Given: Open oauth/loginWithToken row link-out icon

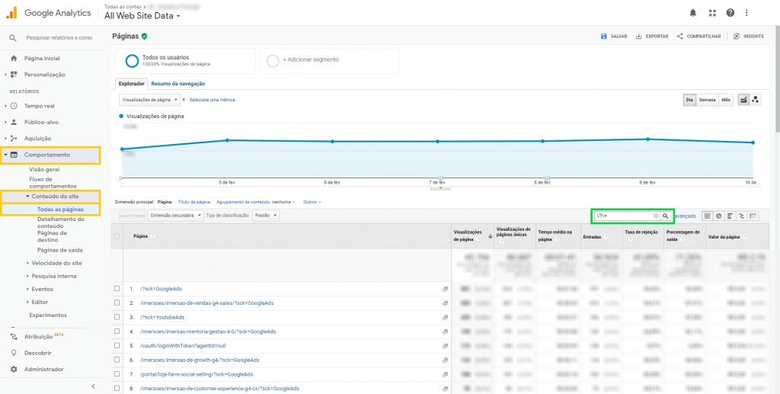Looking at the screenshot, I should pyautogui.click(x=445, y=346).
